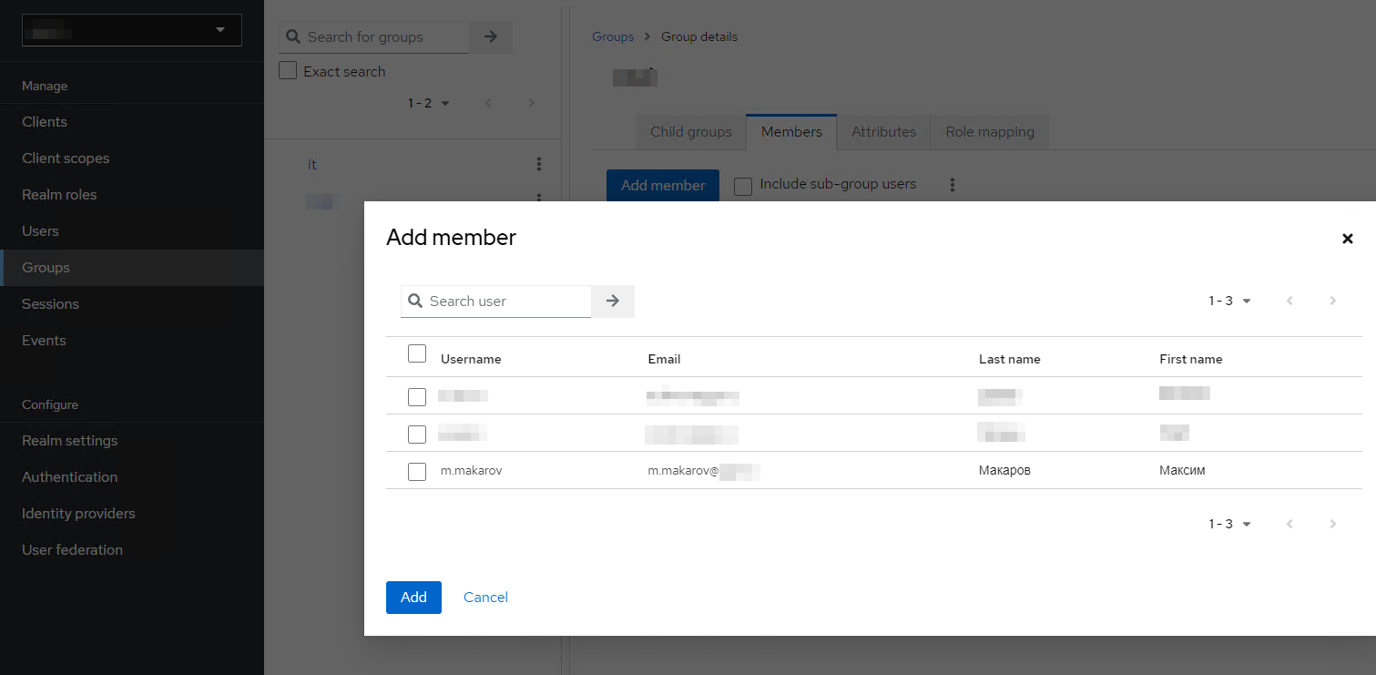Check the m.makarov user checkbox
This screenshot has width=1376, height=675.
[x=417, y=471]
